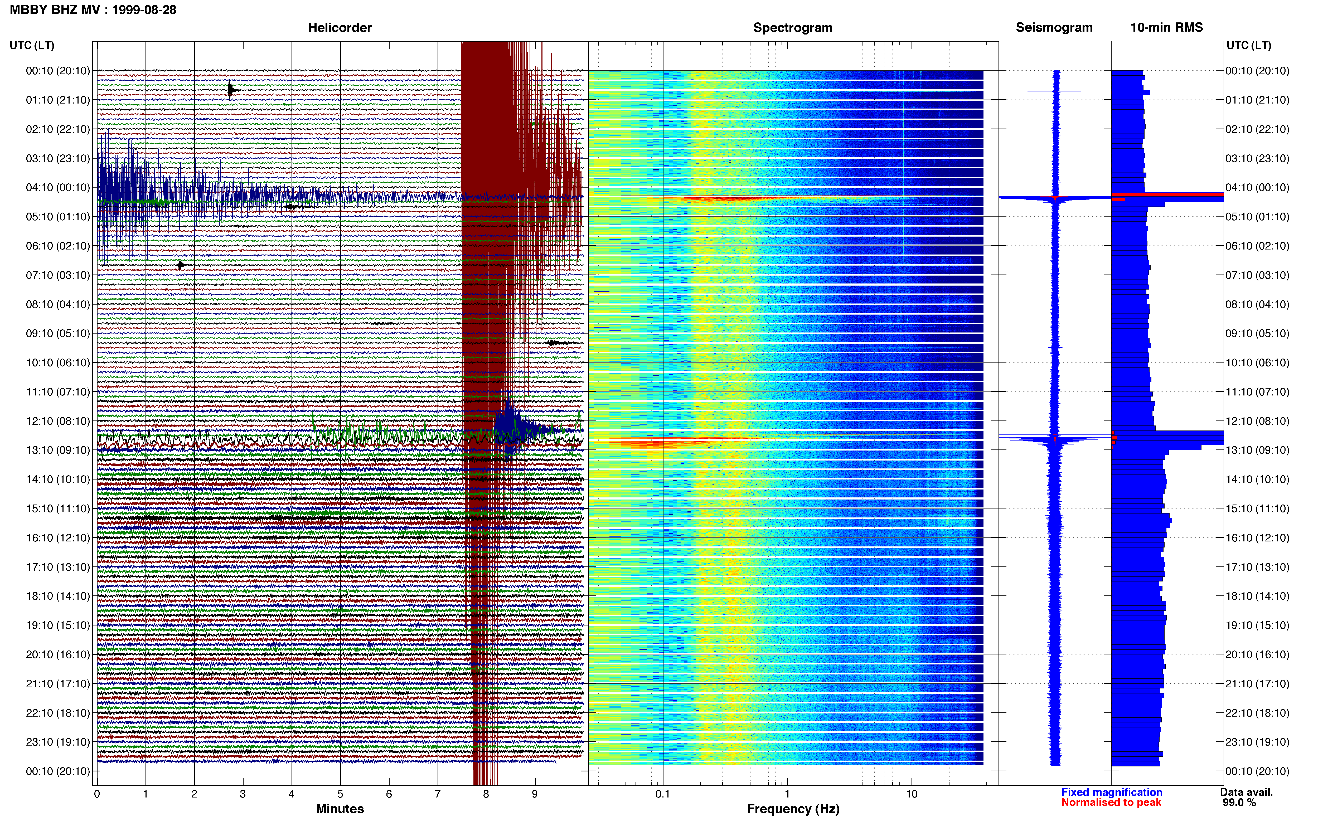Click the '9' minute tick label

tap(535, 794)
